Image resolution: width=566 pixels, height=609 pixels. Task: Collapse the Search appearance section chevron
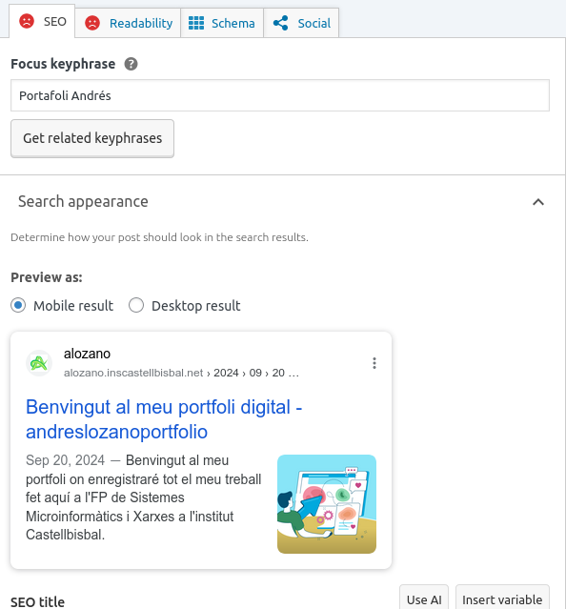[538, 202]
